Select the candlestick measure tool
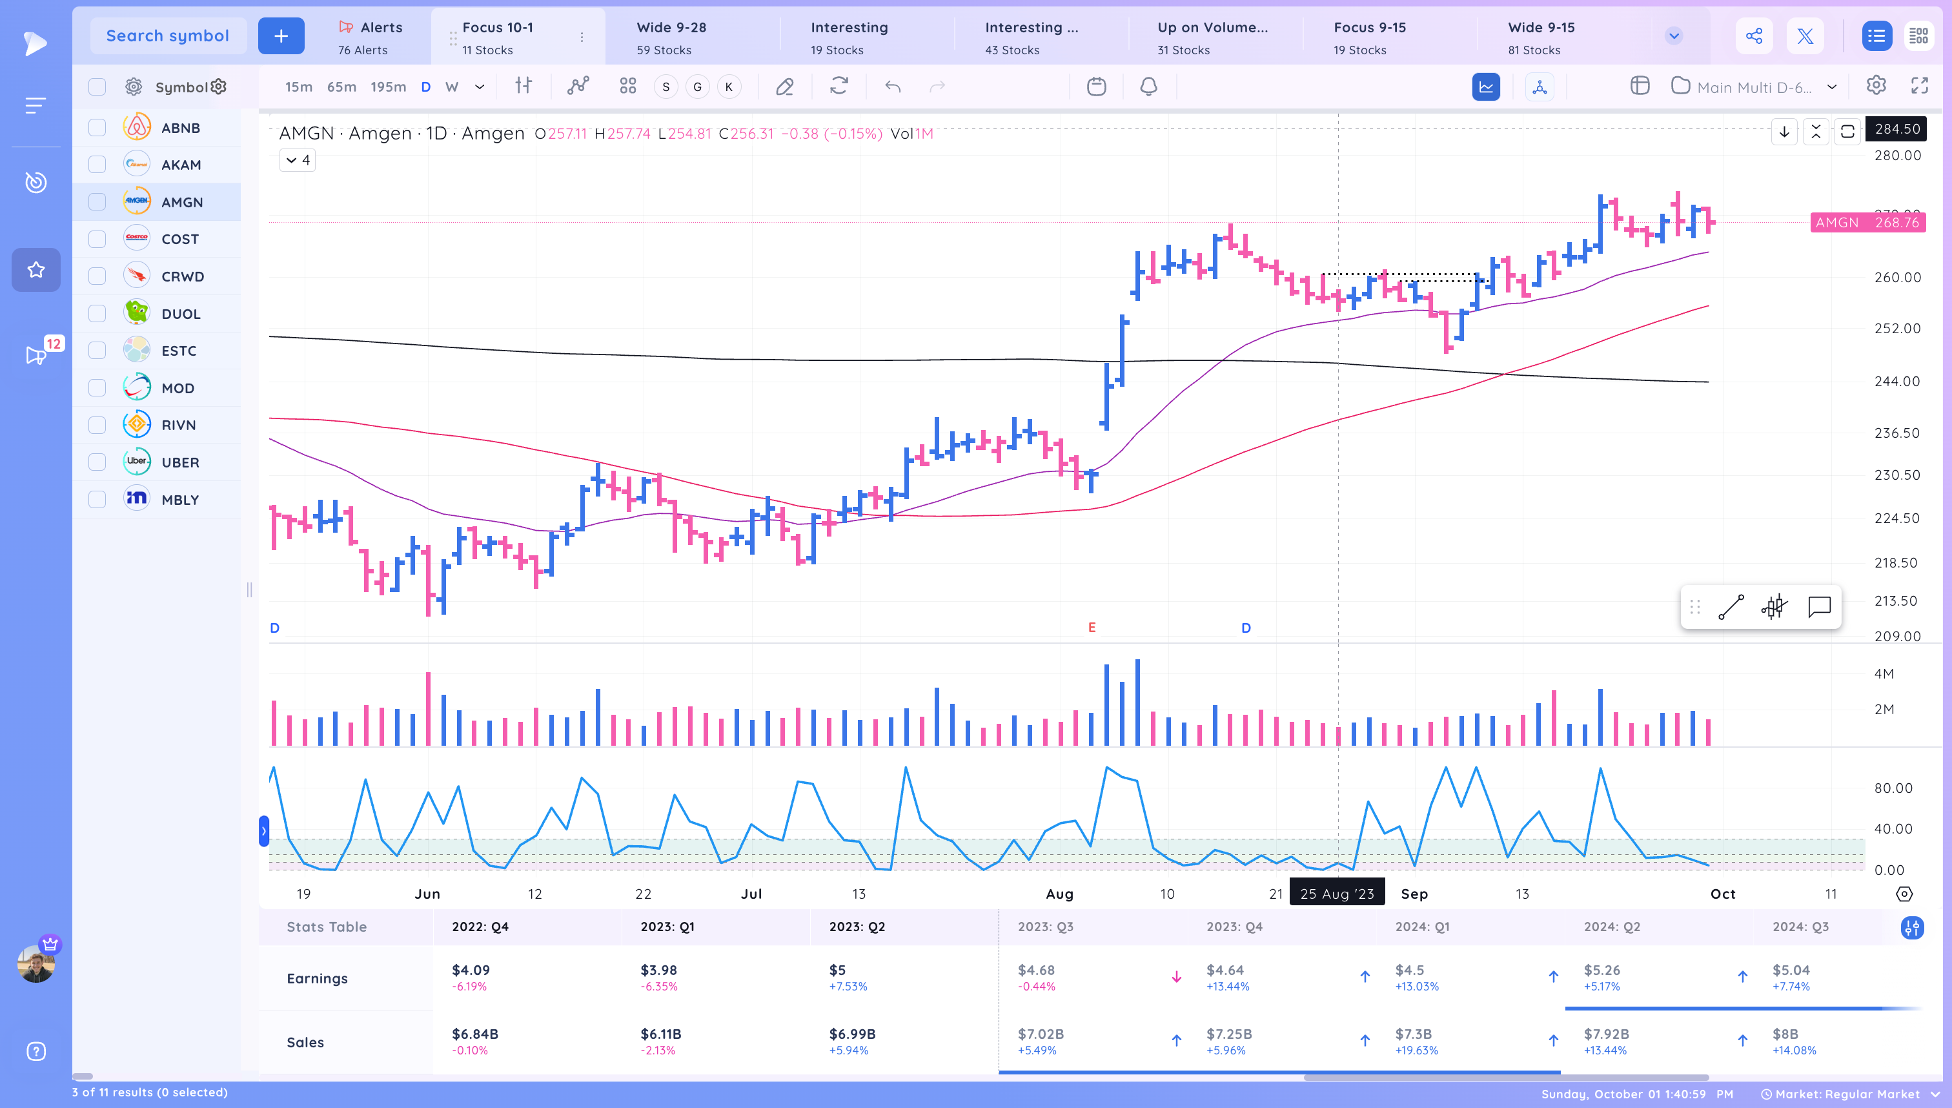 [1774, 606]
